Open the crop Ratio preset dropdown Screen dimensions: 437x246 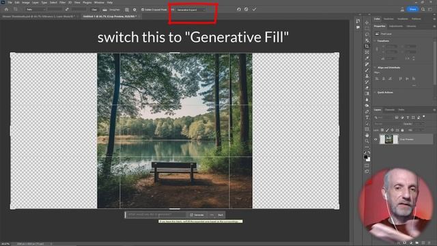(36, 10)
